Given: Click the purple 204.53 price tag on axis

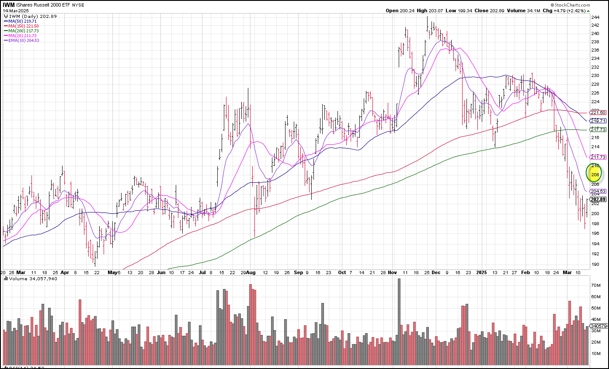Looking at the screenshot, I should (597, 191).
